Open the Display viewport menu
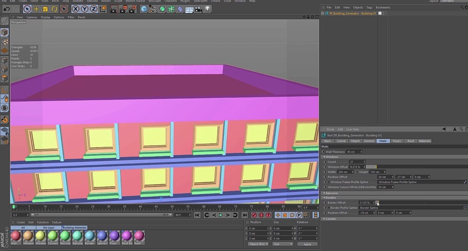This screenshot has width=468, height=251. tap(45, 17)
